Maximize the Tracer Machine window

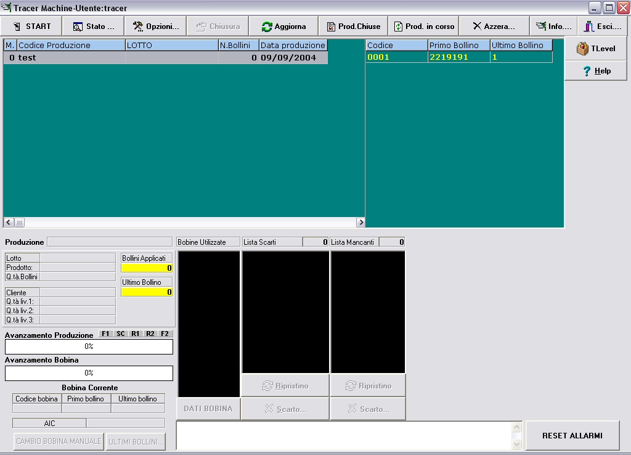[x=609, y=7]
